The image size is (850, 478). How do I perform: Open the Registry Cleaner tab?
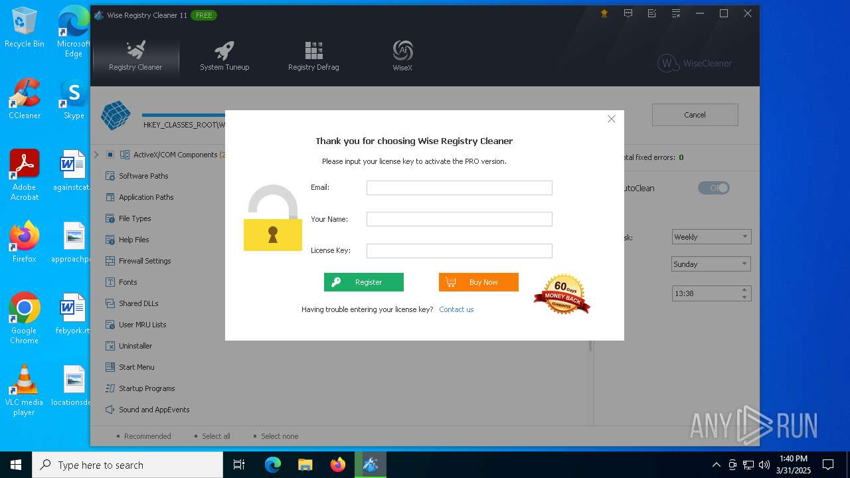tap(135, 56)
